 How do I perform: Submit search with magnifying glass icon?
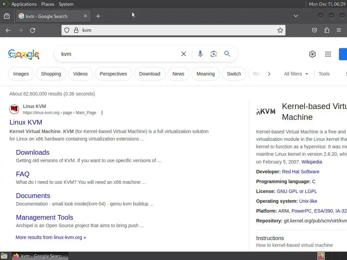[x=227, y=54]
